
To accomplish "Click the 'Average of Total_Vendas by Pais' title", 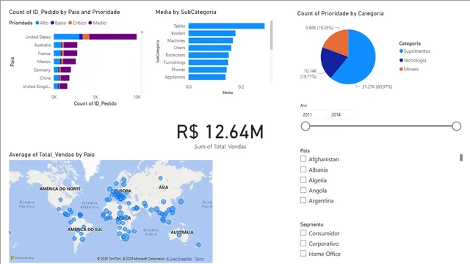I will coord(52,155).
